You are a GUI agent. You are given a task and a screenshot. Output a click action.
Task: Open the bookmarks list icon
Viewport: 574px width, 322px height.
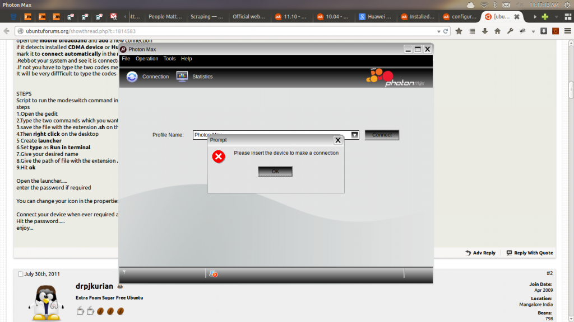tap(472, 31)
